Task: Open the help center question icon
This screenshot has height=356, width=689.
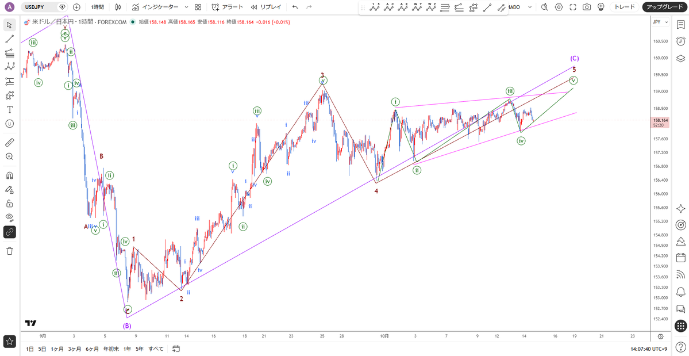Action: 680,347
